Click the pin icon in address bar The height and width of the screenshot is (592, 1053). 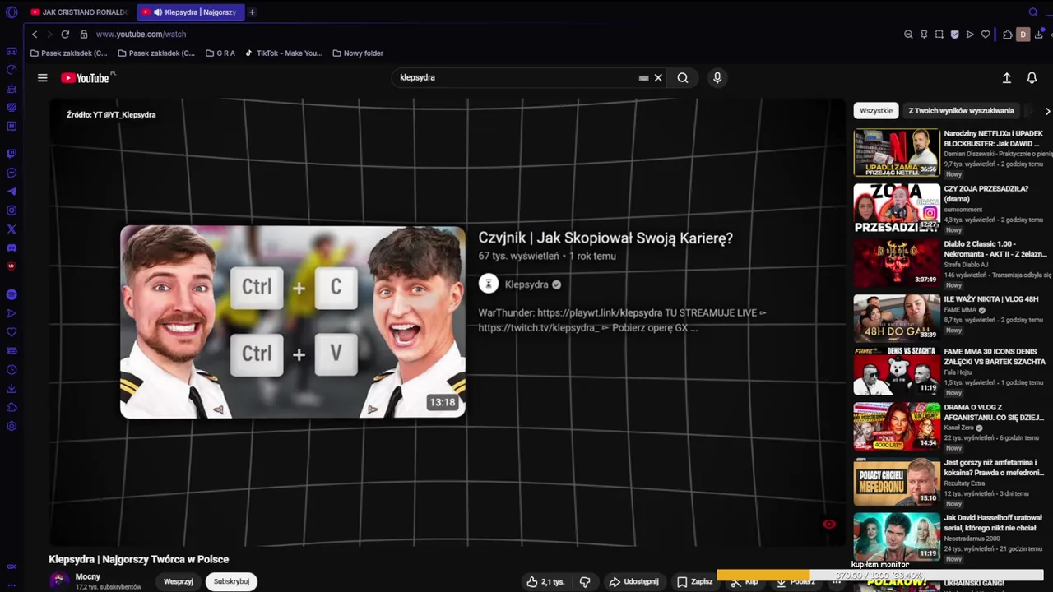pyautogui.click(x=924, y=35)
